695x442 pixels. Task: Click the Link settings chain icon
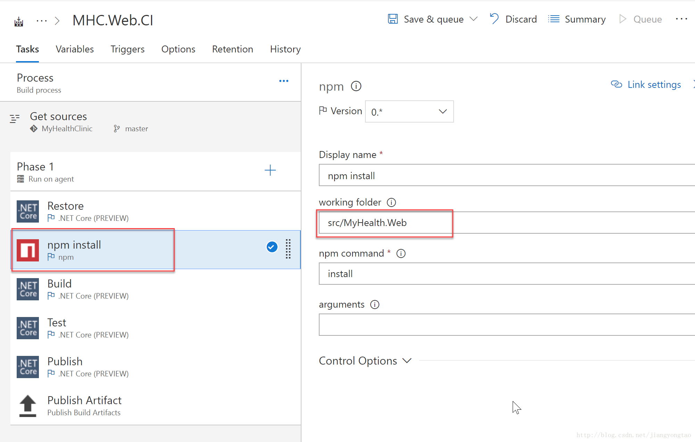(x=617, y=84)
